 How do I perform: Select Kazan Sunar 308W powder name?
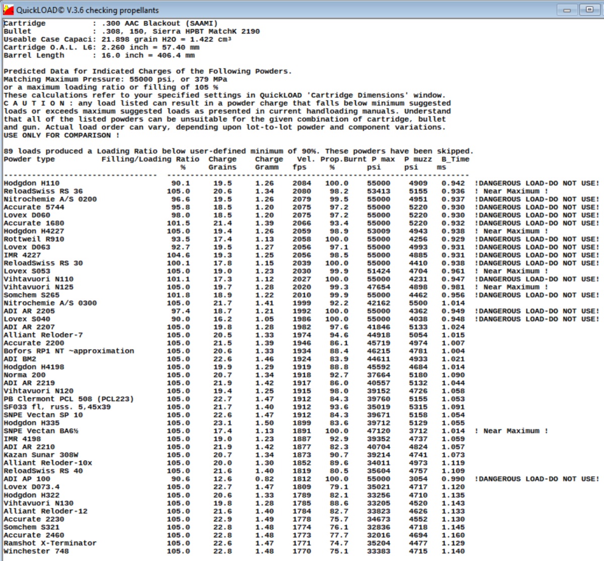click(41, 455)
